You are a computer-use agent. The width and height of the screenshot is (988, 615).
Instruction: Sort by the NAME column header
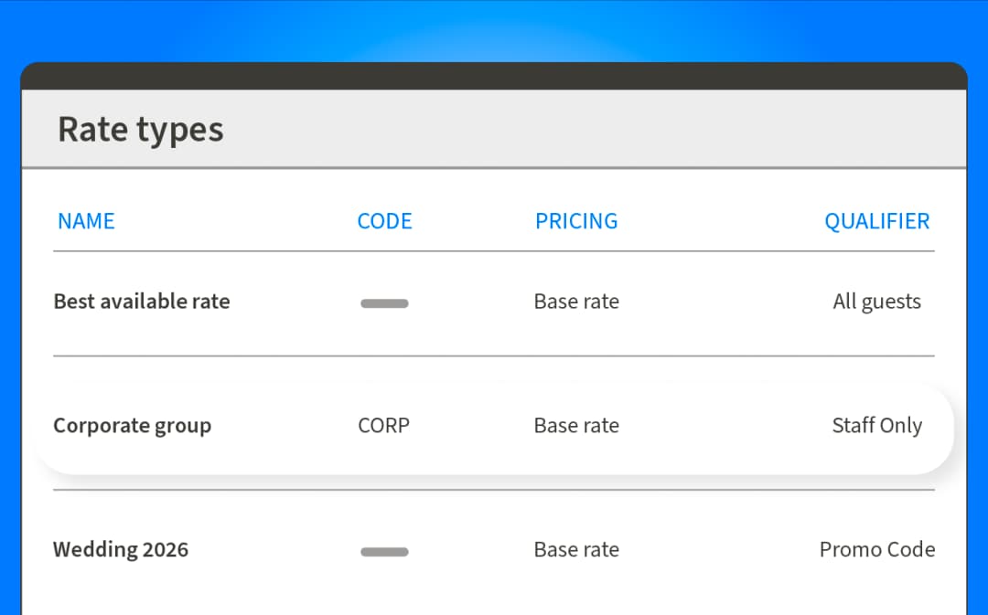pyautogui.click(x=86, y=221)
